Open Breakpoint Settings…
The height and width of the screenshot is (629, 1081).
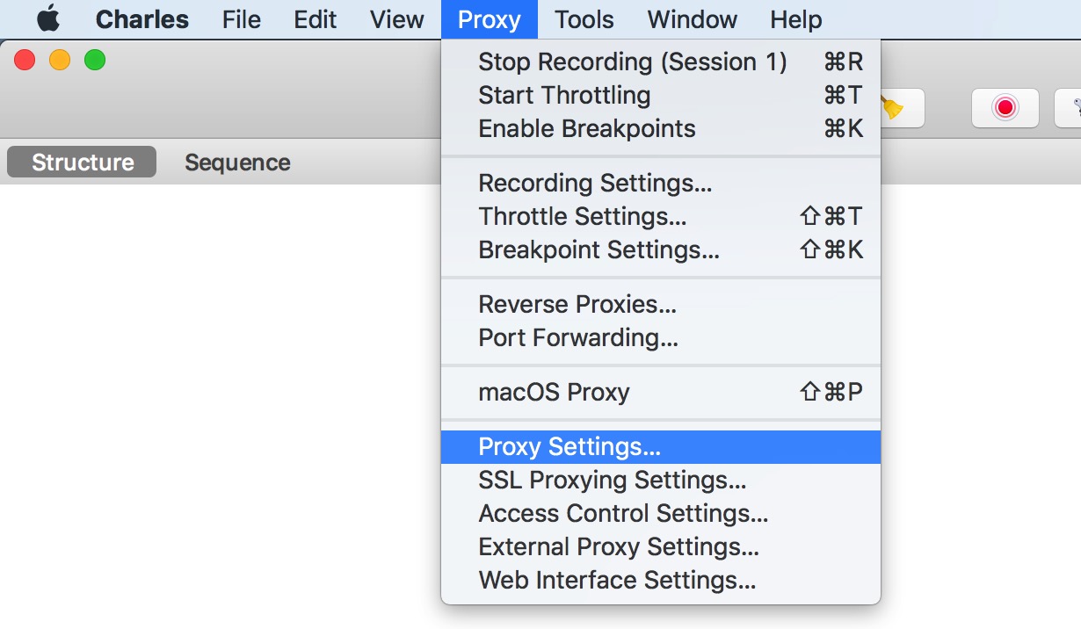click(661, 250)
